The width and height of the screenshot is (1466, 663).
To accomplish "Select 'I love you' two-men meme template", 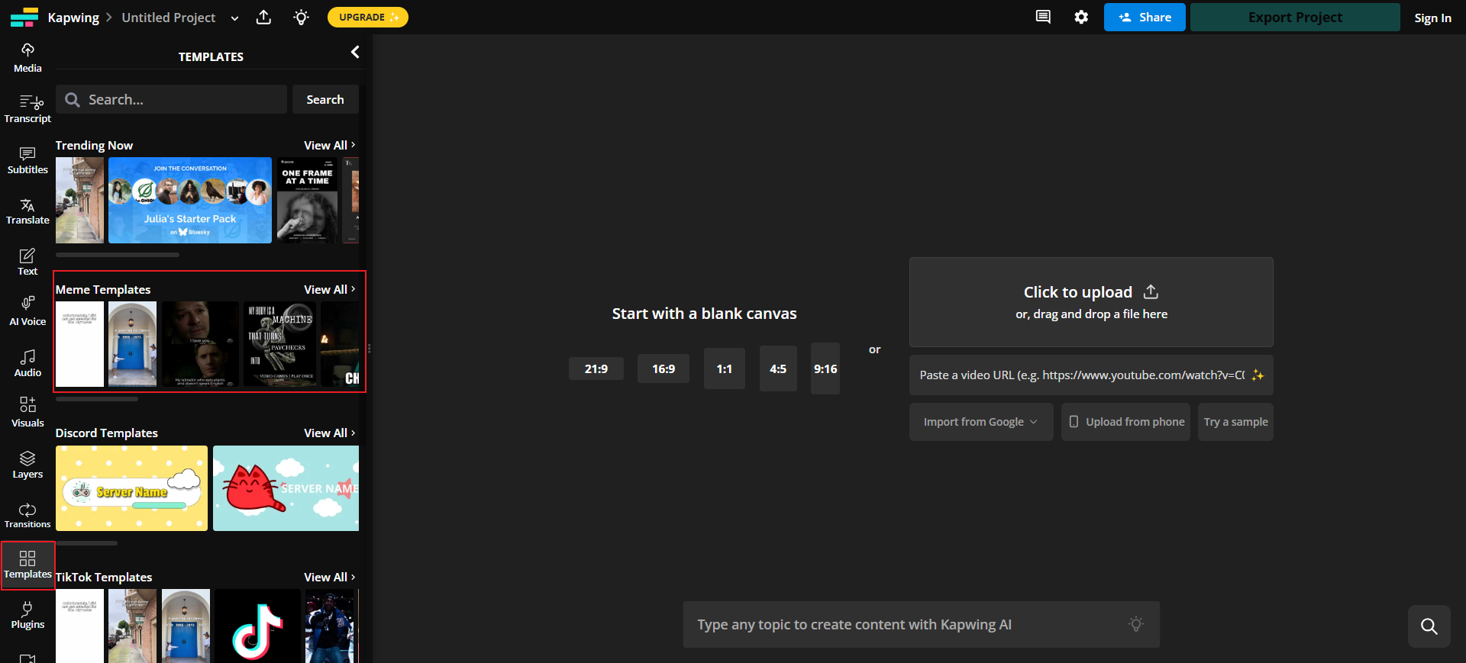I will (x=200, y=344).
